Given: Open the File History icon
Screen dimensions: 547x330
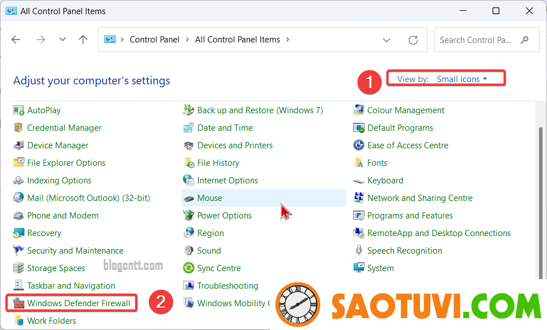Looking at the screenshot, I should tap(189, 162).
